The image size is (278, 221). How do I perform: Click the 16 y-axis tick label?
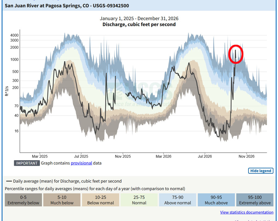click(x=16, y=131)
